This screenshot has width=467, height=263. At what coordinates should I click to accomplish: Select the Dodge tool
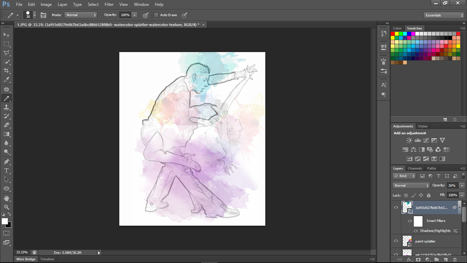coord(6,152)
